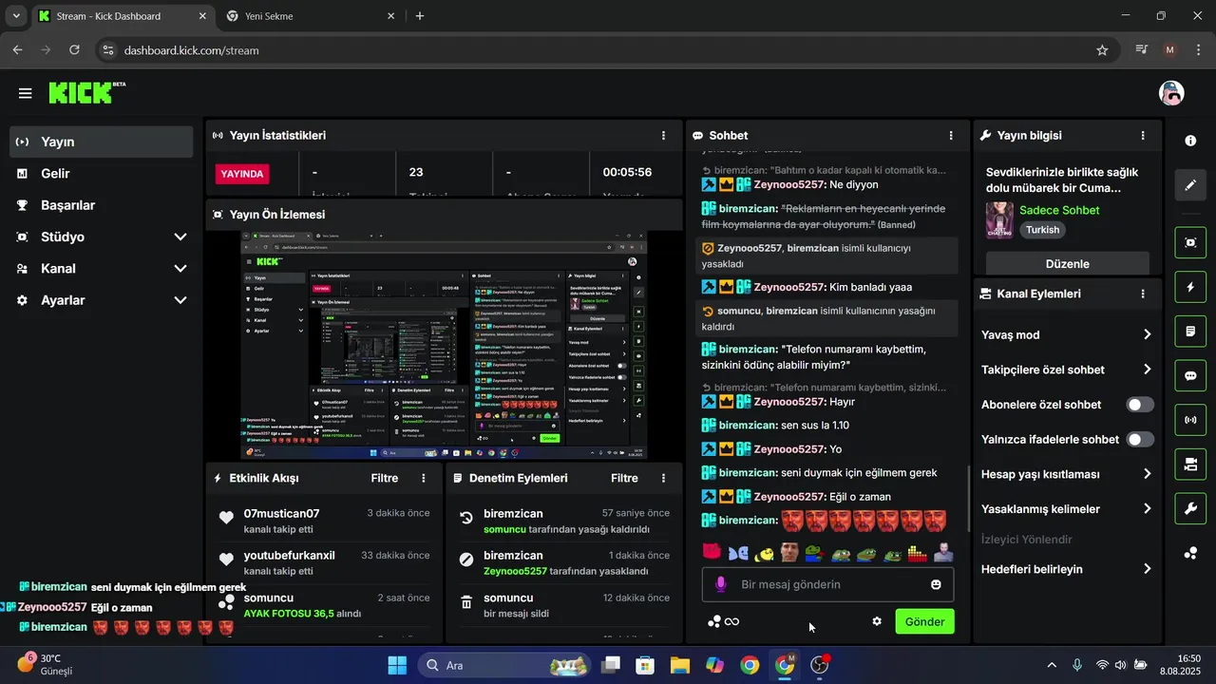Viewport: 1216px width, 684px height.
Task: Toggle Abonelere özel sohbet switch
Action: point(1140,405)
